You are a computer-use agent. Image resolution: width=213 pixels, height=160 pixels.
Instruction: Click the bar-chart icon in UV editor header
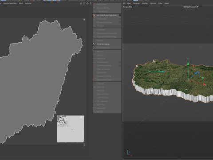click(x=81, y=3)
